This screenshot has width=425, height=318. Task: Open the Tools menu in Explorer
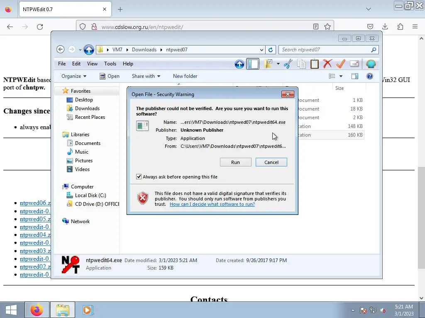110,64
